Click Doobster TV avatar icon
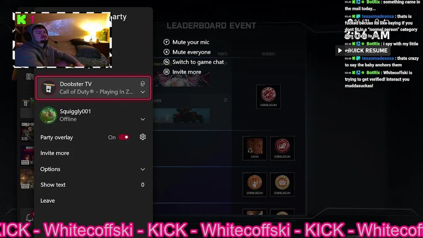The image size is (423, 238). pyautogui.click(x=49, y=88)
